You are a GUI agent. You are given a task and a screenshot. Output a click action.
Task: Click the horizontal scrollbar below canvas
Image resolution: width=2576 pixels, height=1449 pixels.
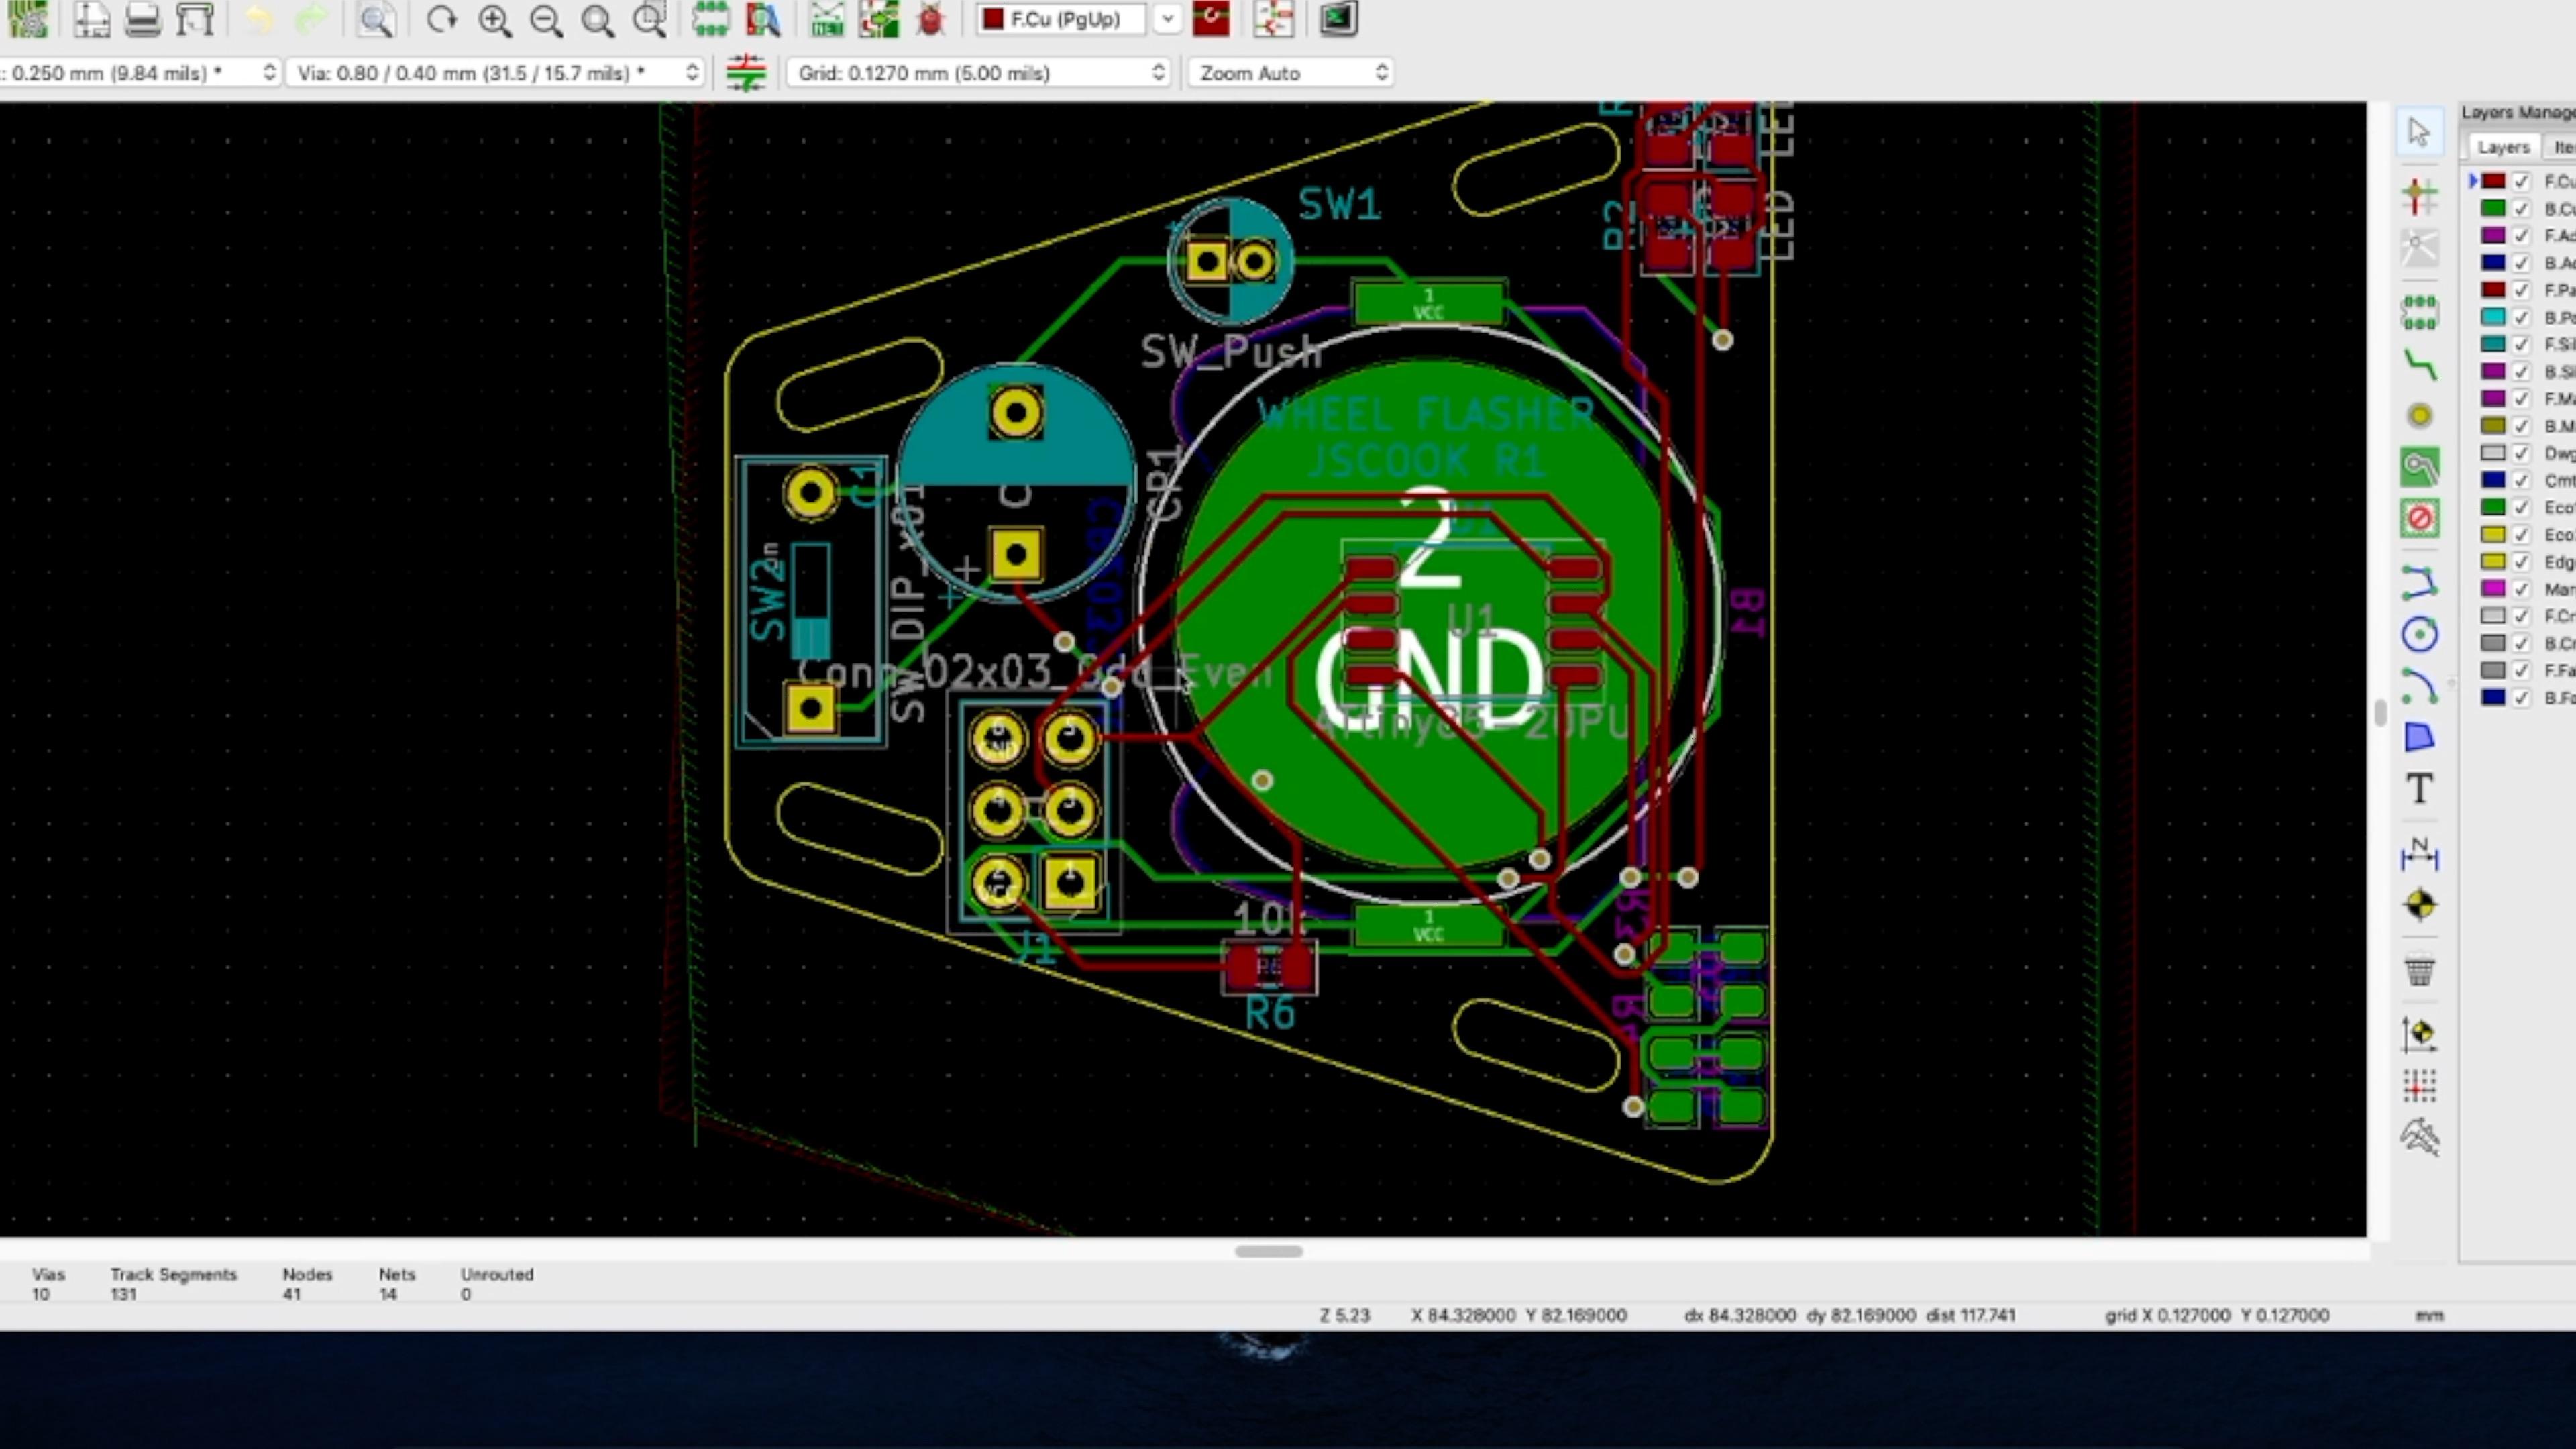pyautogui.click(x=1268, y=1251)
